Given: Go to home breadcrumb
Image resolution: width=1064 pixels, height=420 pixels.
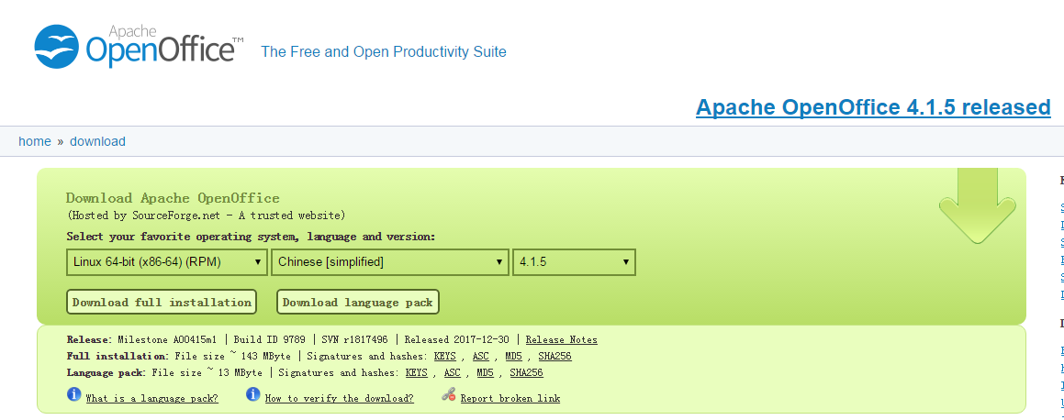Looking at the screenshot, I should click(35, 141).
